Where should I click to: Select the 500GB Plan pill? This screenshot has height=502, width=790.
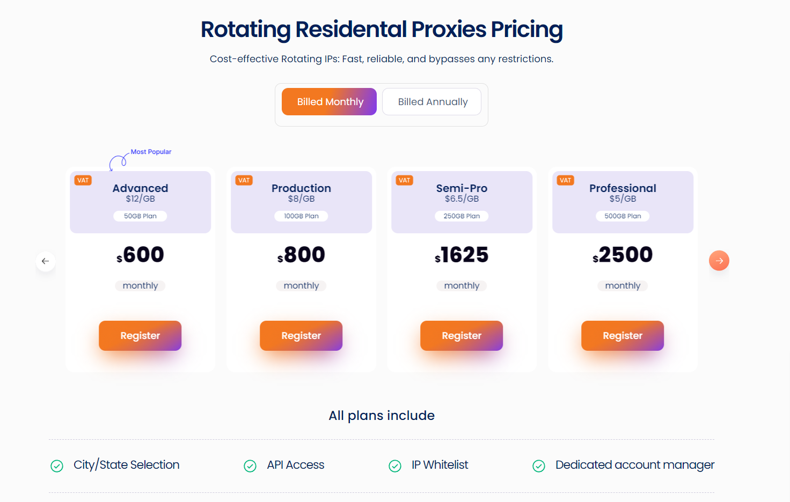tap(623, 216)
